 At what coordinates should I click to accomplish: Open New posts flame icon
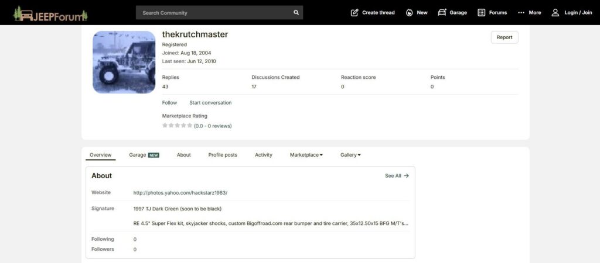(409, 12)
